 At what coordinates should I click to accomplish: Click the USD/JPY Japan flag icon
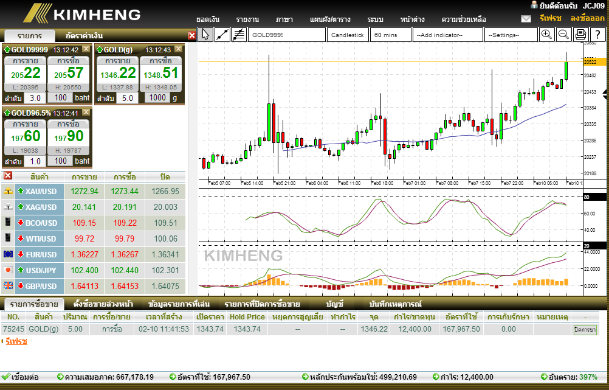[x=8, y=270]
